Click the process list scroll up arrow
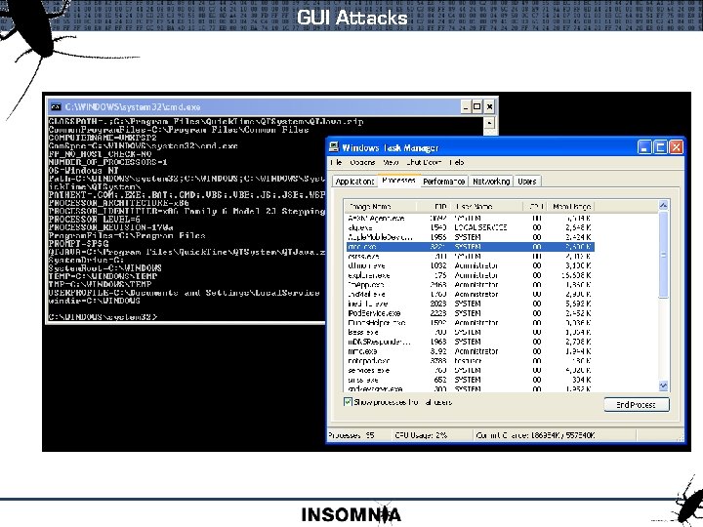 pos(663,206)
